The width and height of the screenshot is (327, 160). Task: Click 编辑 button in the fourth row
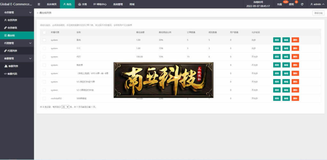point(286,65)
